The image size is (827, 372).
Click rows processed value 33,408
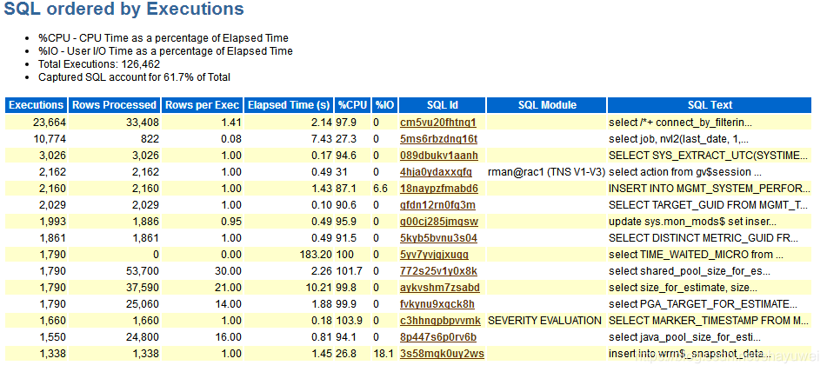141,123
